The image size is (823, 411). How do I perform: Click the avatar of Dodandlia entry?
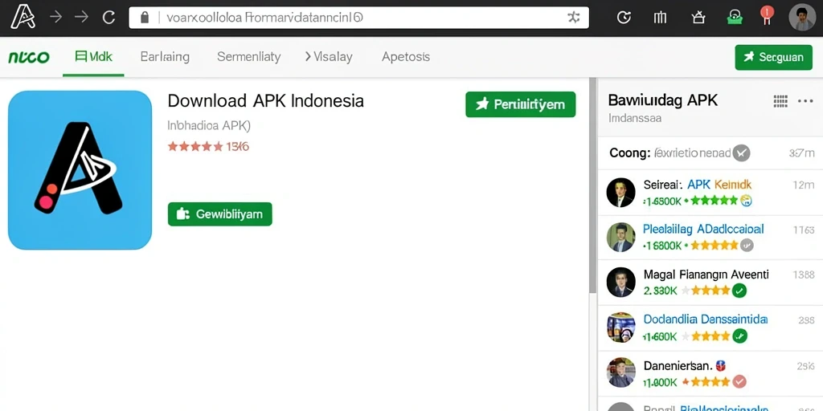(621, 328)
